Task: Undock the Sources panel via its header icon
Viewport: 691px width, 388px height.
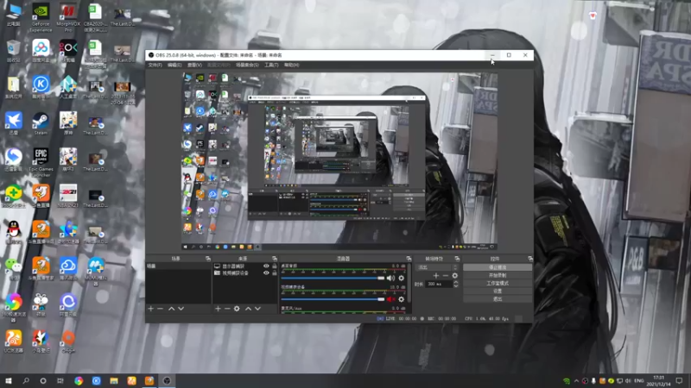Action: pyautogui.click(x=275, y=259)
